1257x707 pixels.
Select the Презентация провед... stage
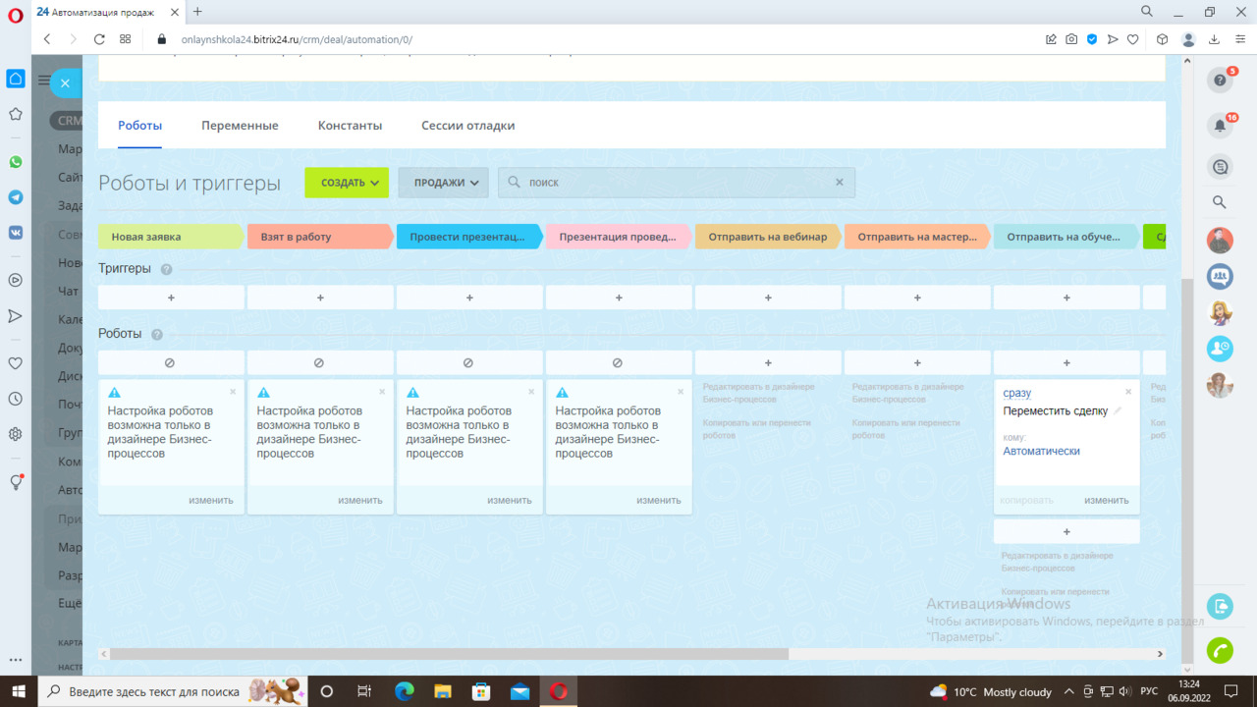(x=619, y=237)
